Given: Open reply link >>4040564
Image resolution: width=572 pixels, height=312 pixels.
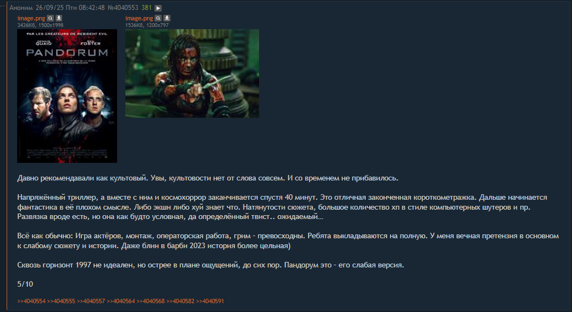Looking at the screenshot, I should pyautogui.click(x=121, y=302).
